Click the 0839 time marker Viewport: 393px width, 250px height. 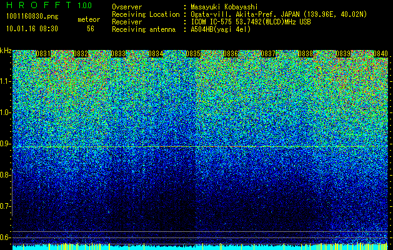coord(343,54)
